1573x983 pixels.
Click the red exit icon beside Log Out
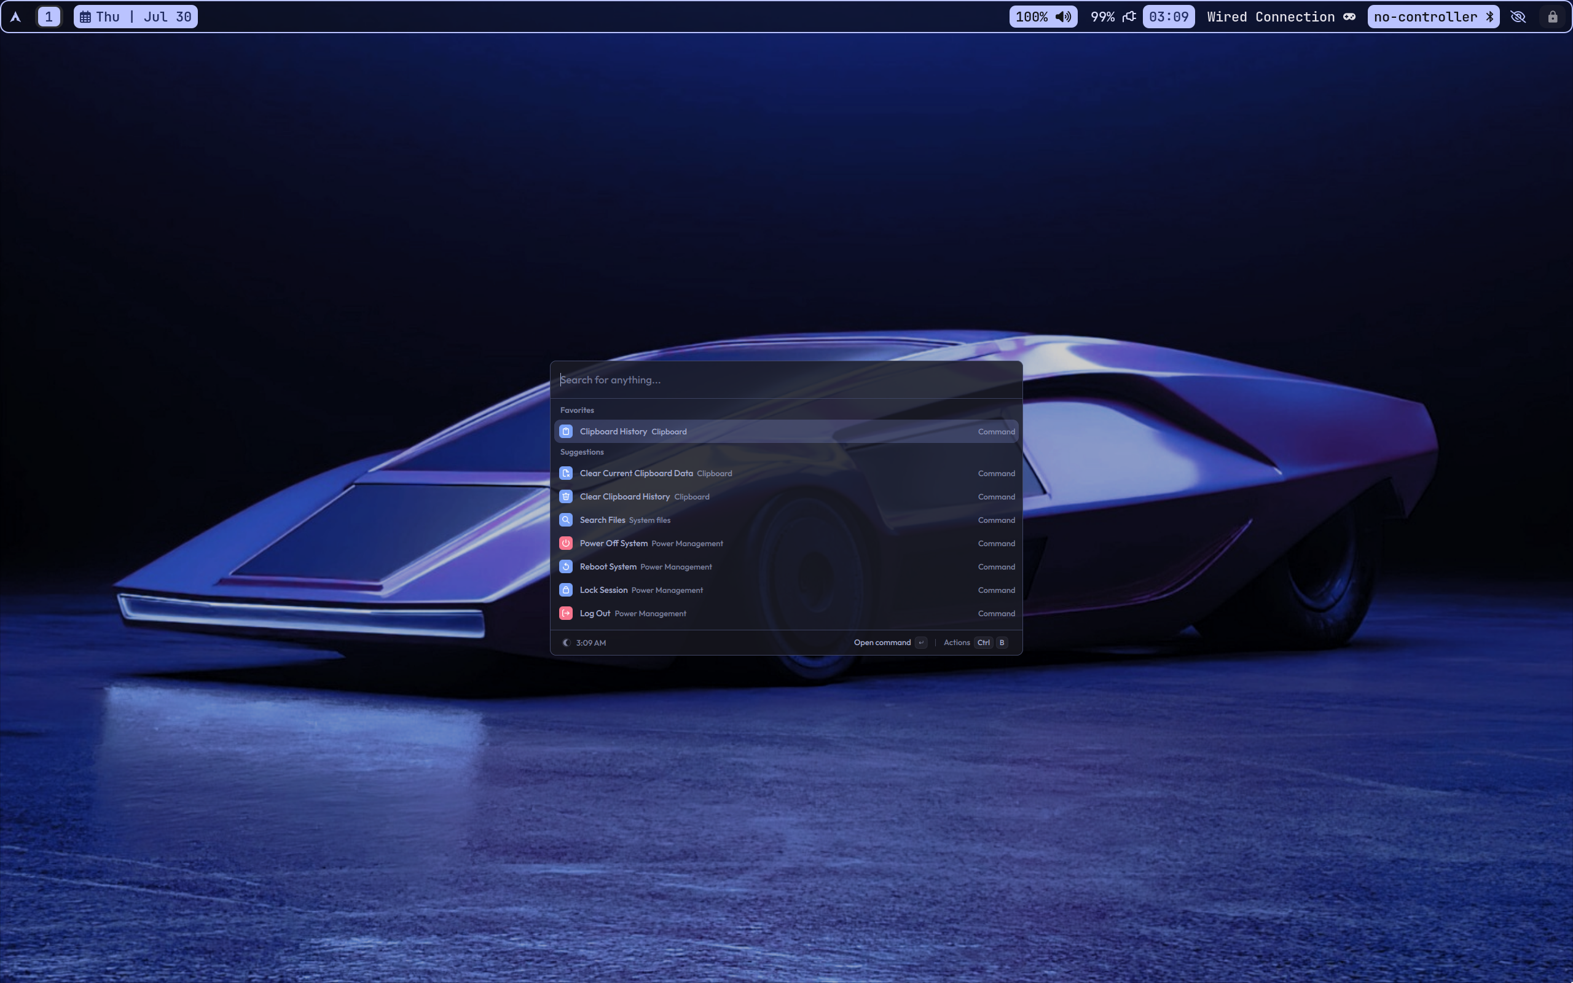(565, 614)
